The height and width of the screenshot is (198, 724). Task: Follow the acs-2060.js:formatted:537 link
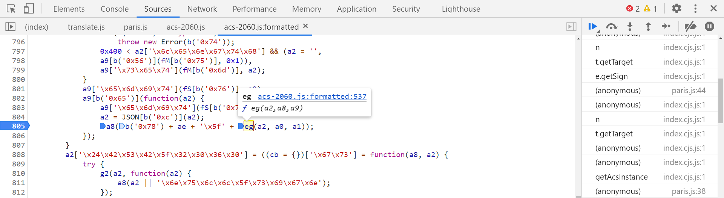312,97
